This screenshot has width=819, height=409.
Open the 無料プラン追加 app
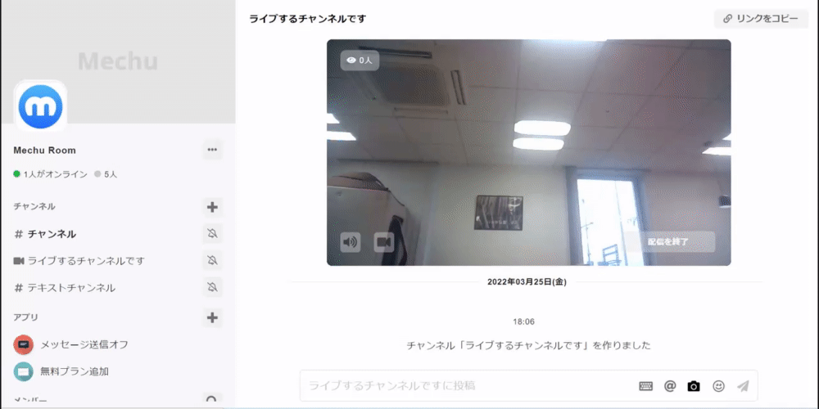point(75,371)
